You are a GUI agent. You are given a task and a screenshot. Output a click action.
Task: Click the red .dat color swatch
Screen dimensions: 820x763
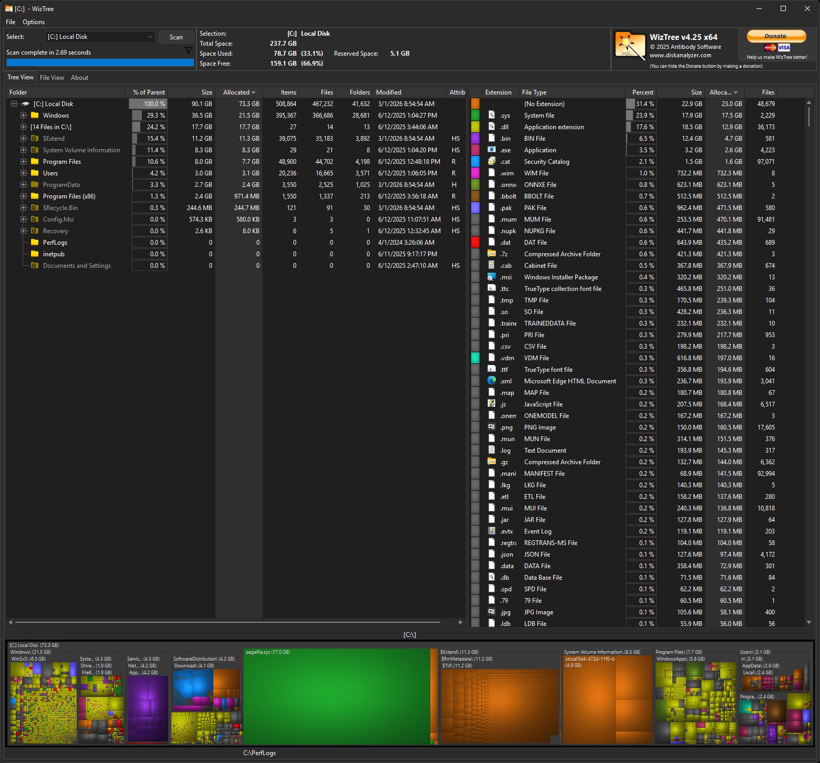click(475, 243)
